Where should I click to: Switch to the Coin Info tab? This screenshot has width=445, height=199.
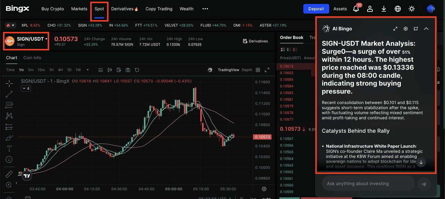pyautogui.click(x=32, y=58)
